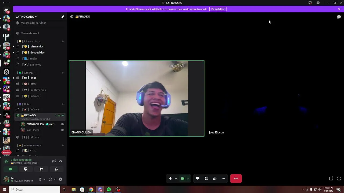
Task: Open the multimedias channel
Action: pos(40,90)
